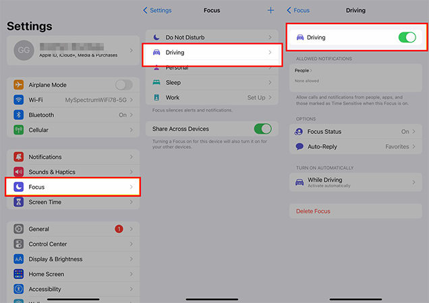Screen dimensions: 429x303
Task: Tap the Control Center icon
Action: [x=18, y=244]
